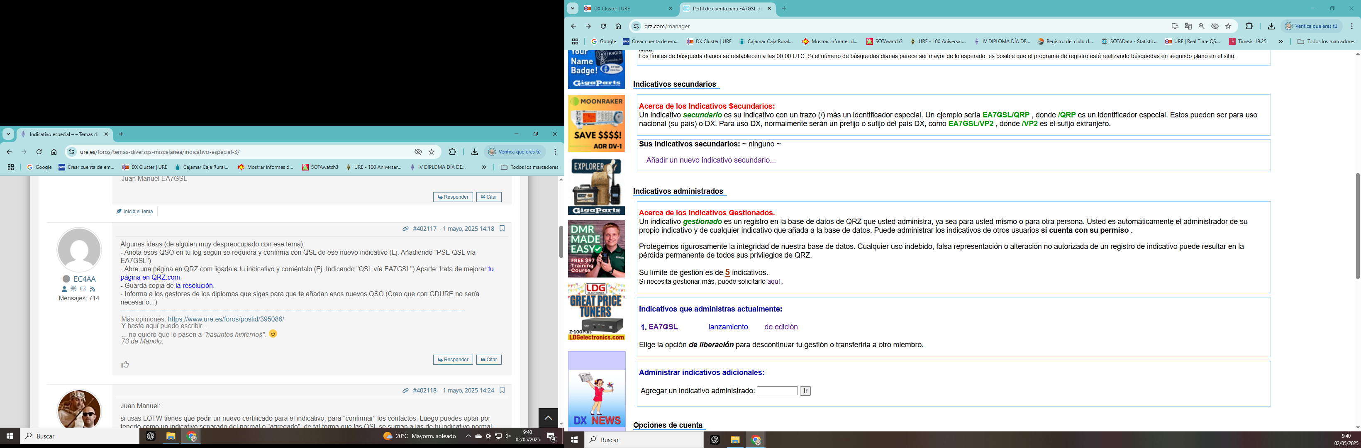Screen dimensions: 1361x448
Task: Go back in the ure.es forum window
Action: (x=9, y=152)
